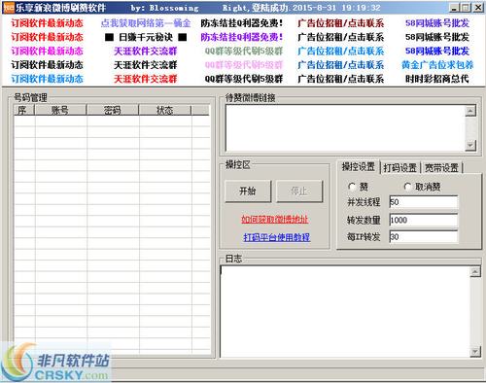This screenshot has width=486, height=383.
Task: Switch to the 打码设置 tab
Action: (x=399, y=168)
